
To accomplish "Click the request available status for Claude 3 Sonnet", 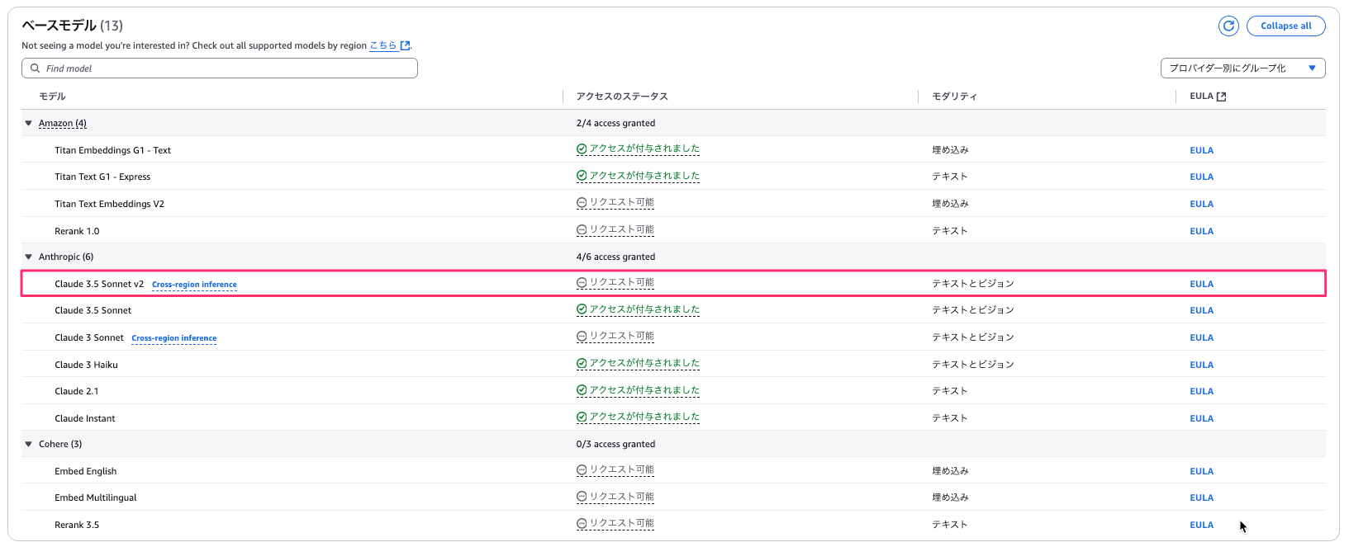I will [x=615, y=337].
